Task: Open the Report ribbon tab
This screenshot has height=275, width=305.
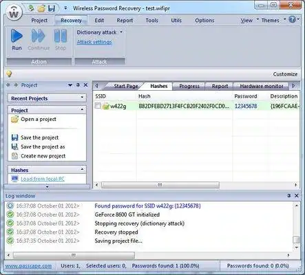Action: pyautogui.click(x=125, y=21)
